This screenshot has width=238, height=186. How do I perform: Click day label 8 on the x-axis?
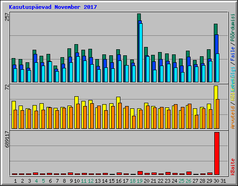coord(64,181)
